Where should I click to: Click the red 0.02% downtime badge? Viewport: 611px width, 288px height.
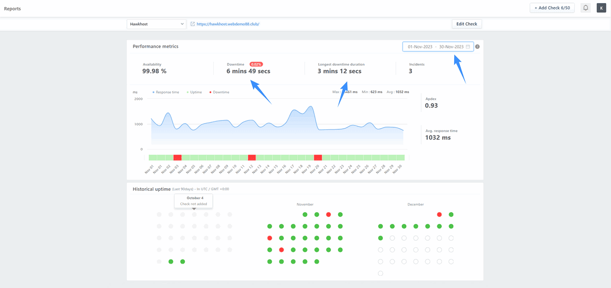click(x=256, y=65)
